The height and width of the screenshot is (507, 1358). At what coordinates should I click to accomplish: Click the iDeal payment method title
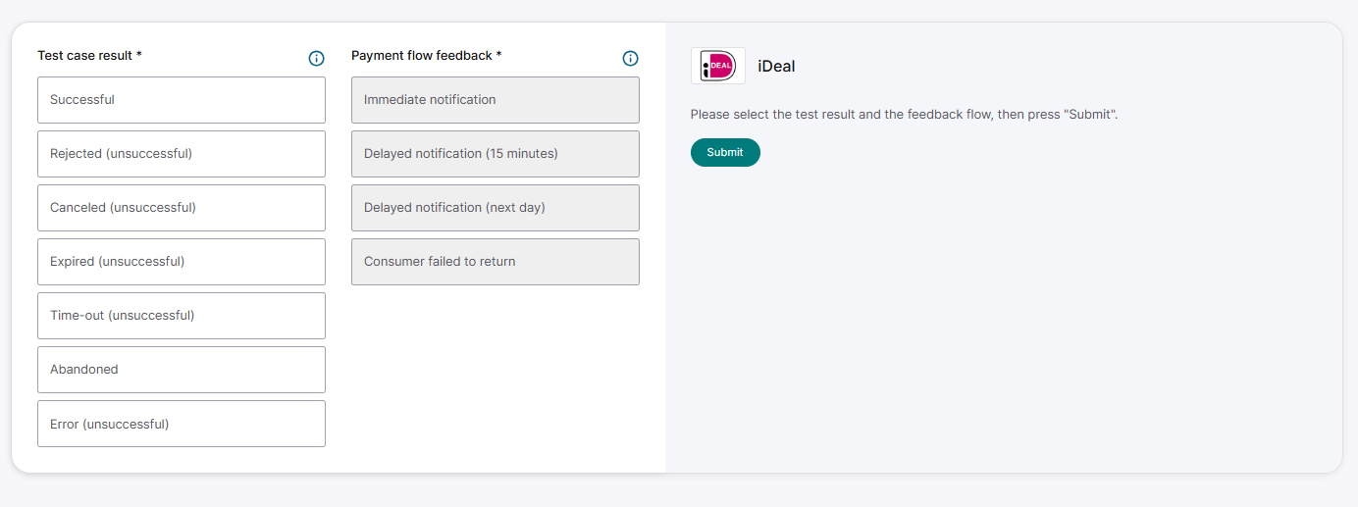click(776, 67)
